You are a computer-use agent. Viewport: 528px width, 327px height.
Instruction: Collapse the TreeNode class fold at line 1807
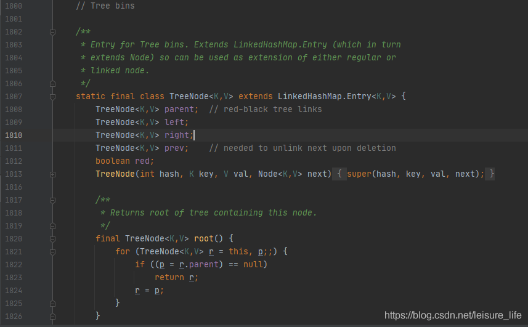click(52, 97)
